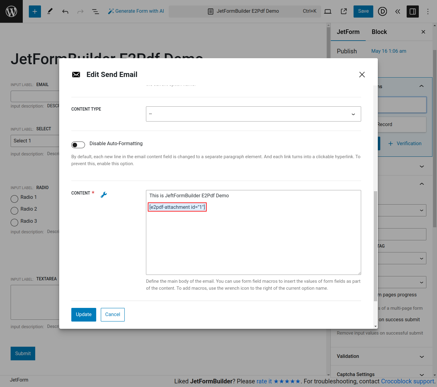Open the preview in new tab icon
Image resolution: width=437 pixels, height=387 pixels.
coord(344,12)
